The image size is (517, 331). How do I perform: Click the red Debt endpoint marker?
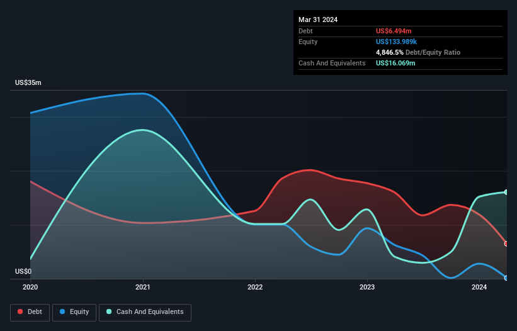point(506,244)
